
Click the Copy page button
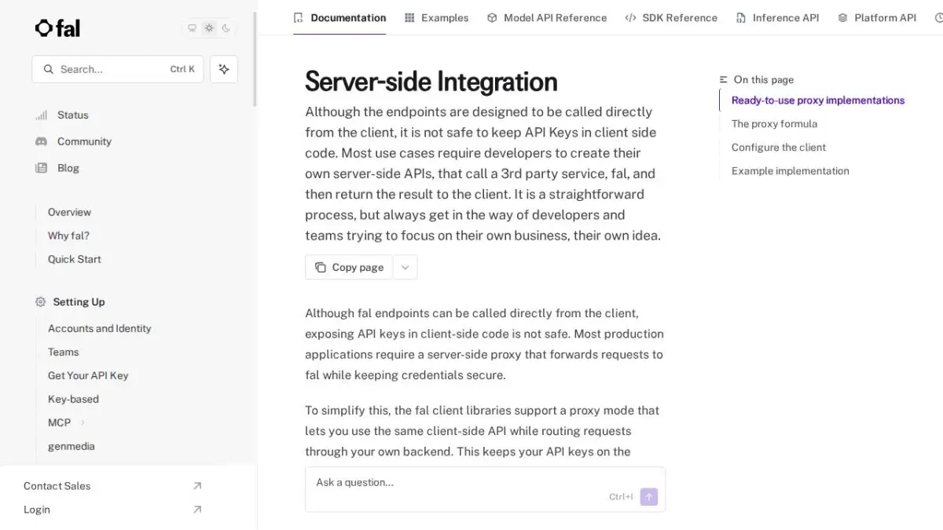point(349,267)
